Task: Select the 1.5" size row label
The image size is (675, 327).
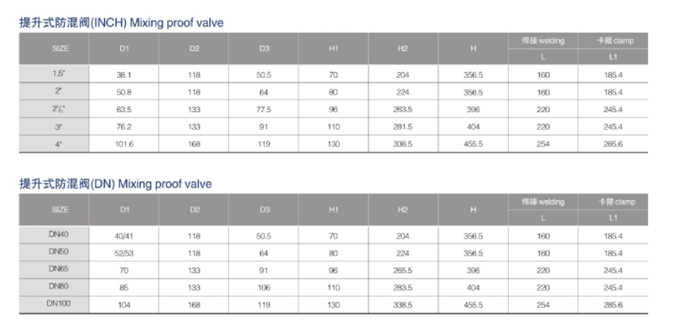Action: point(59,74)
